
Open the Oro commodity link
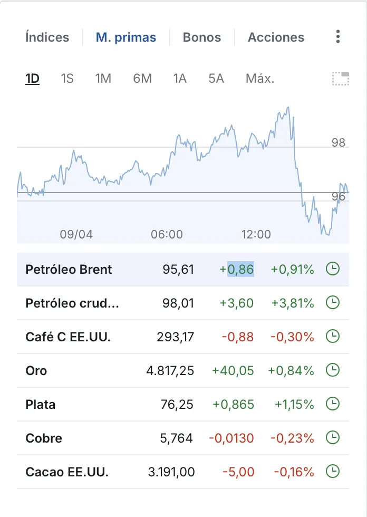36,371
